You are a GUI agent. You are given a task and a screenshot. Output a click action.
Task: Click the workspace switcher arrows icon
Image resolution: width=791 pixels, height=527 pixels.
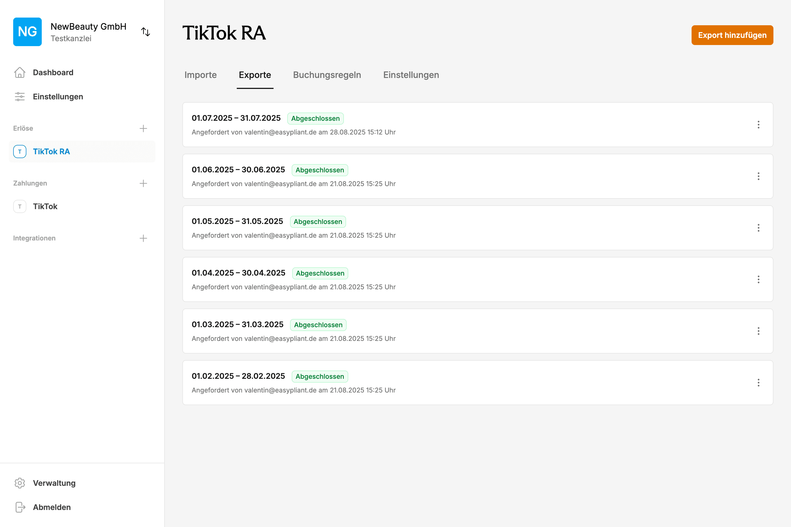pyautogui.click(x=146, y=32)
